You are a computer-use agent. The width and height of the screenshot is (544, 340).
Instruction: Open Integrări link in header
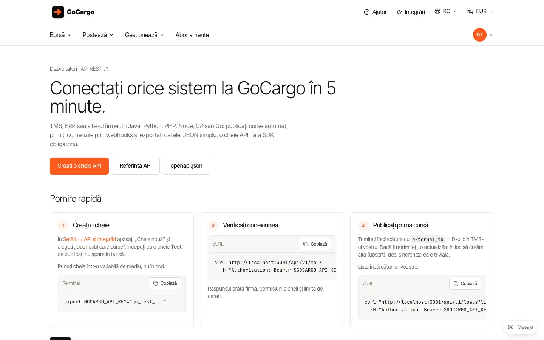tap(411, 12)
